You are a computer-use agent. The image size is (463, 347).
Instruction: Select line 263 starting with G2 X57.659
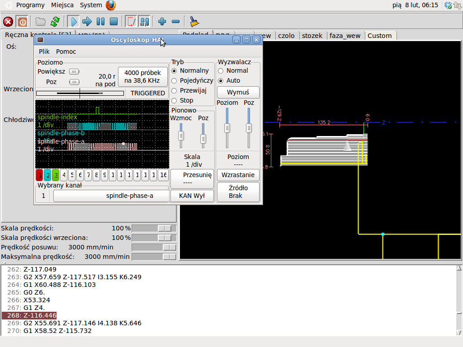click(75, 277)
